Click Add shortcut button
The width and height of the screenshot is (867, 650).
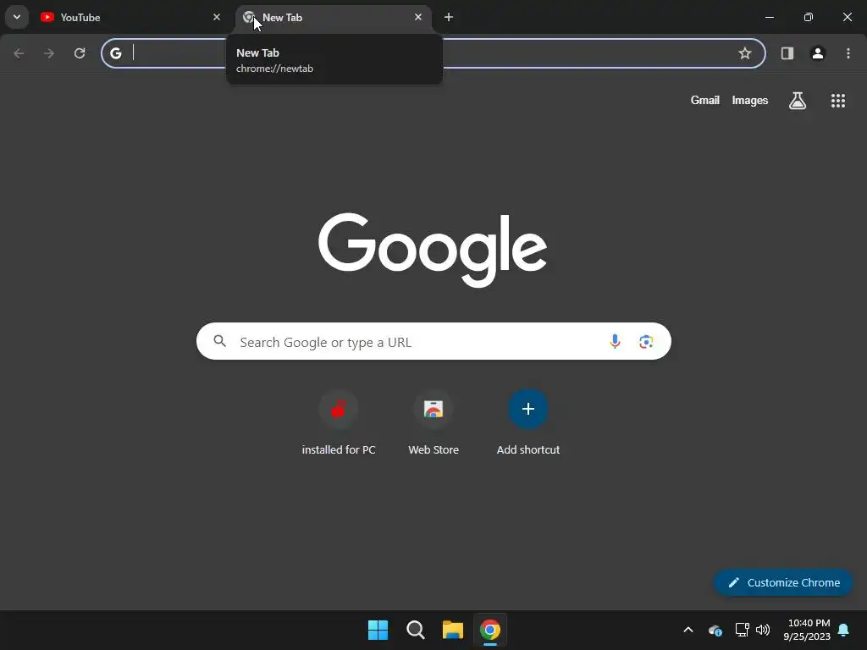point(528,423)
